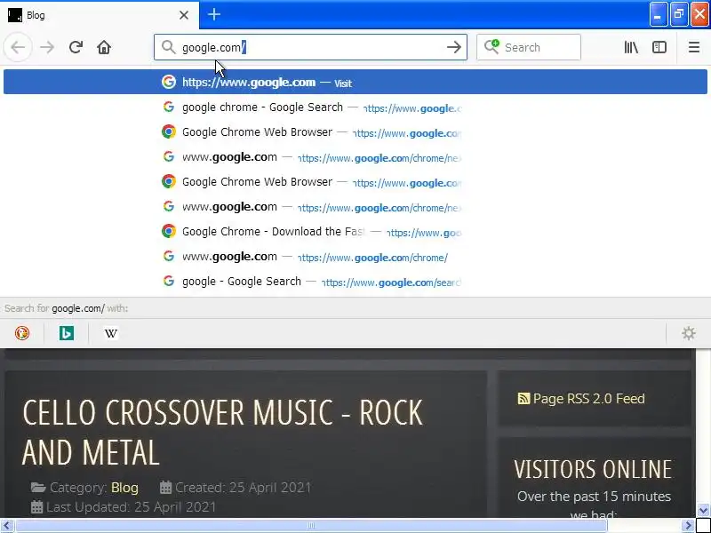This screenshot has height=533, width=711.
Task: Choose the https://www.google.com Visit suggestion
Action: click(x=355, y=82)
